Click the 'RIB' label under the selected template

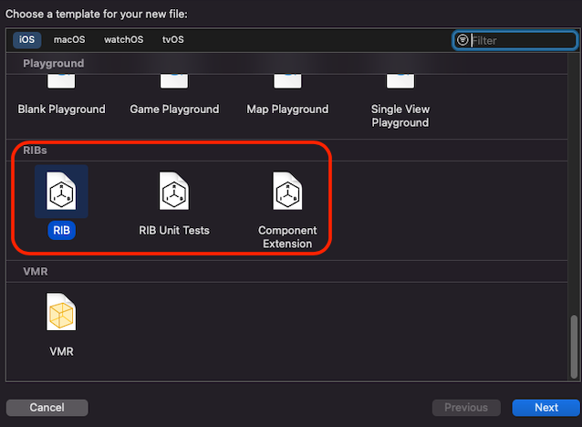[62, 231]
